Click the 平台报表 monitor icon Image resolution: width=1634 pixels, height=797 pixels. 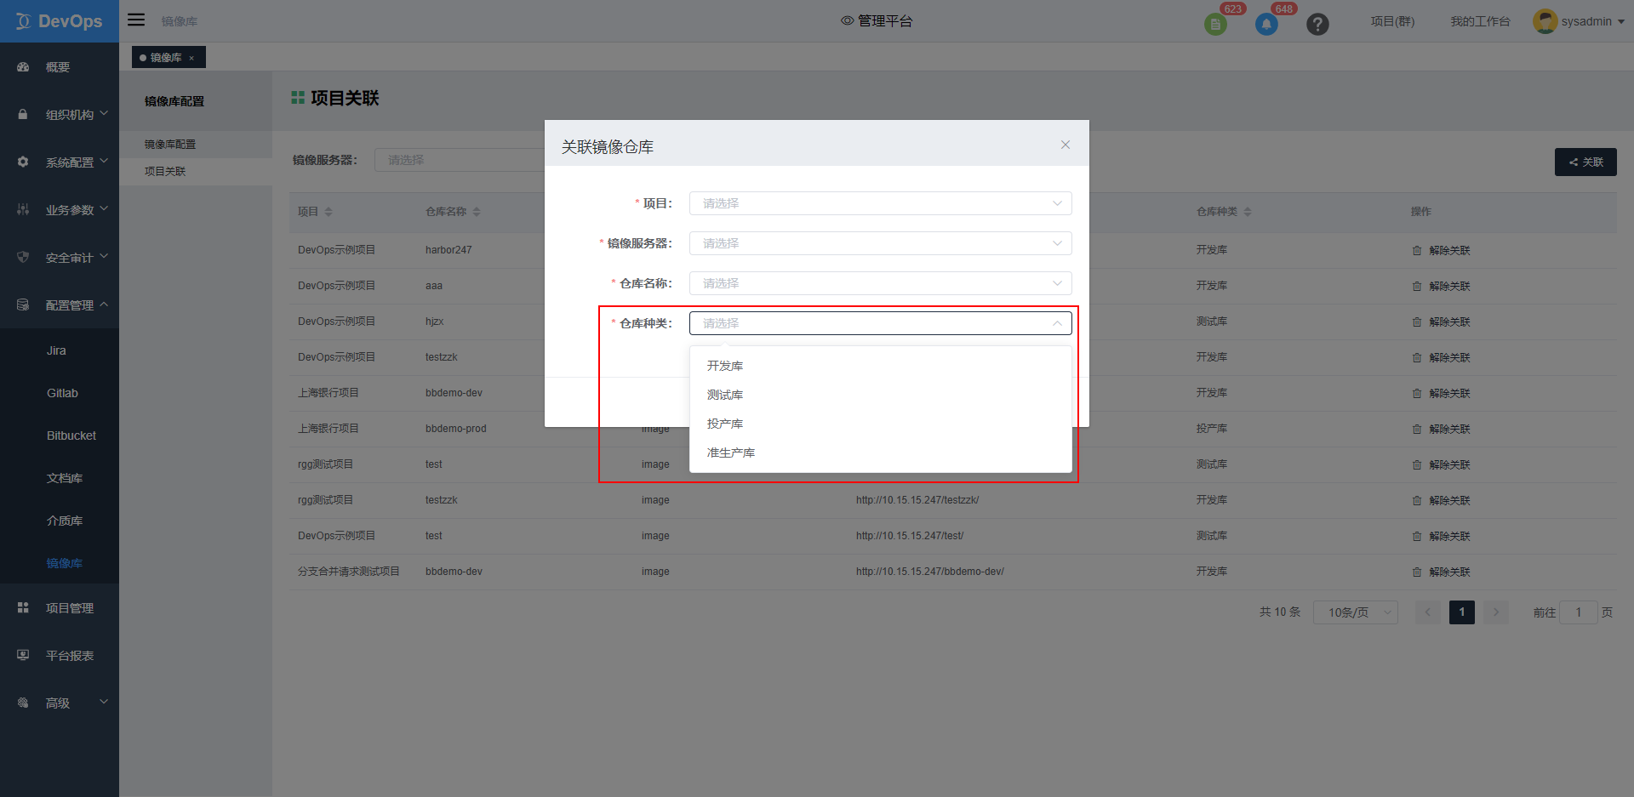click(23, 655)
